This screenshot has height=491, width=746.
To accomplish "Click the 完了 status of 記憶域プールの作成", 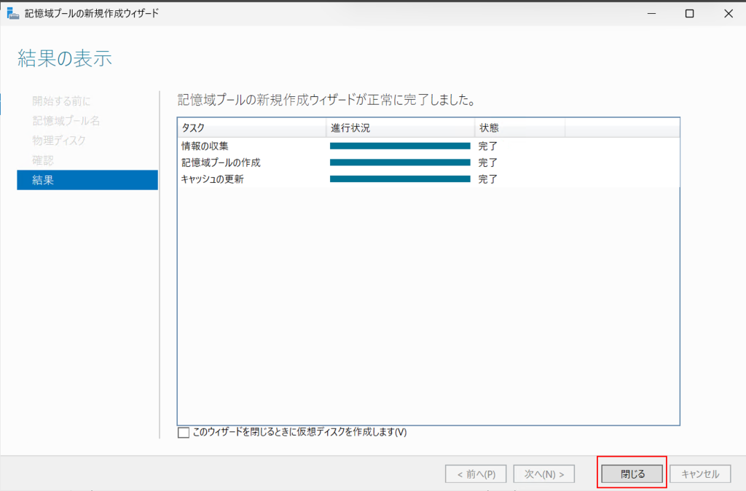I will tap(487, 162).
